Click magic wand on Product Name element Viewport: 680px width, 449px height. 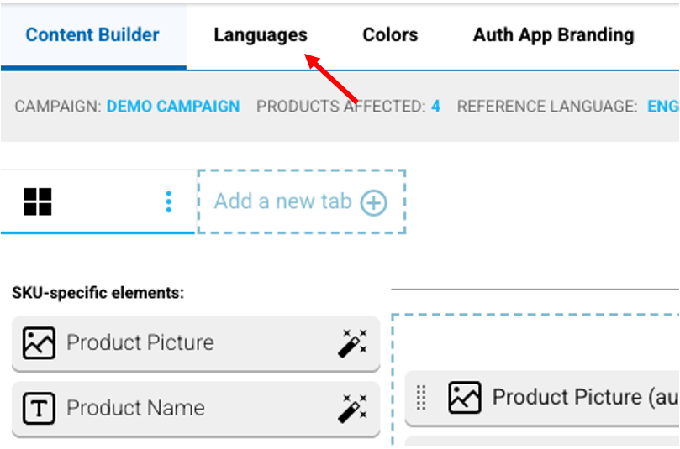click(x=352, y=408)
